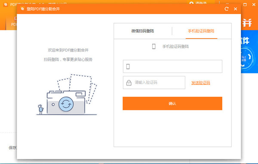Focus the 请输入验证码 verification code field

tap(154, 82)
